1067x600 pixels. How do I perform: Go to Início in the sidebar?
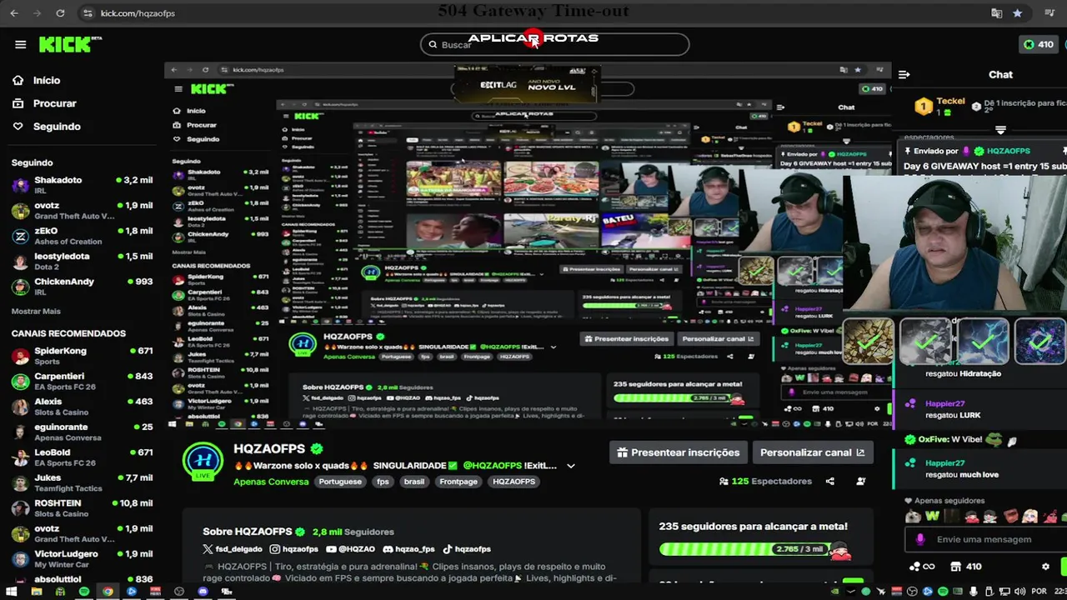[x=37, y=80]
